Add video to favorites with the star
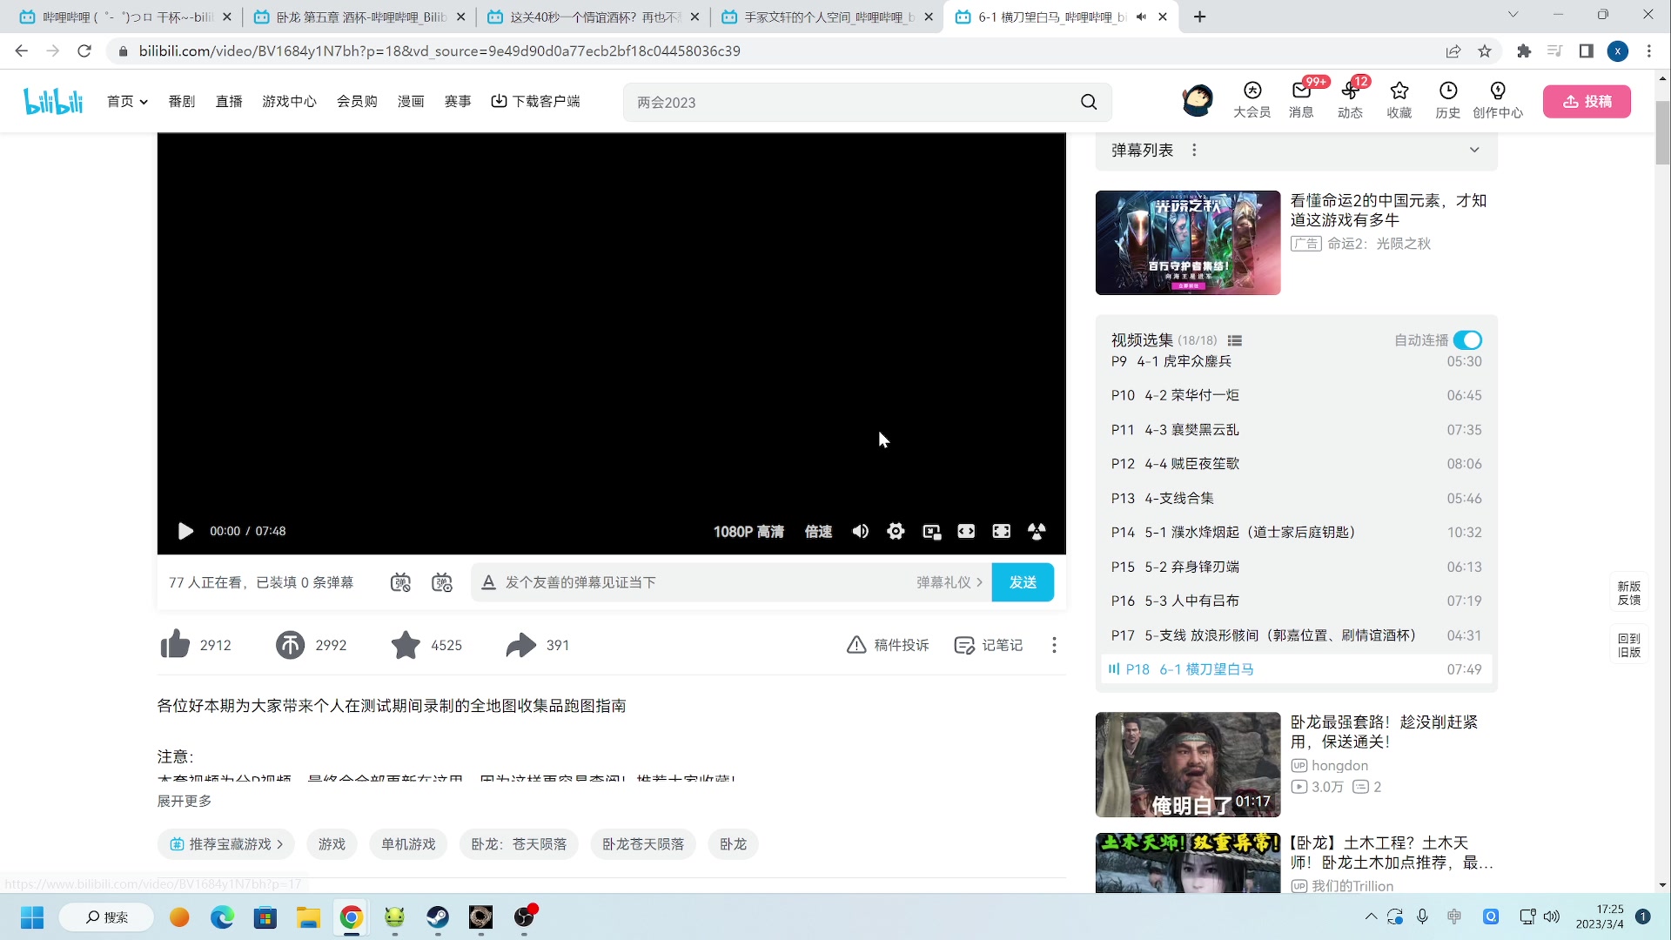Screen dimensions: 1671x940 coord(406,644)
